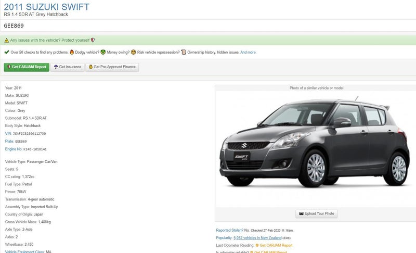Click the umbrella icon on Get Insurance
The image size is (416, 253).
[56, 67]
